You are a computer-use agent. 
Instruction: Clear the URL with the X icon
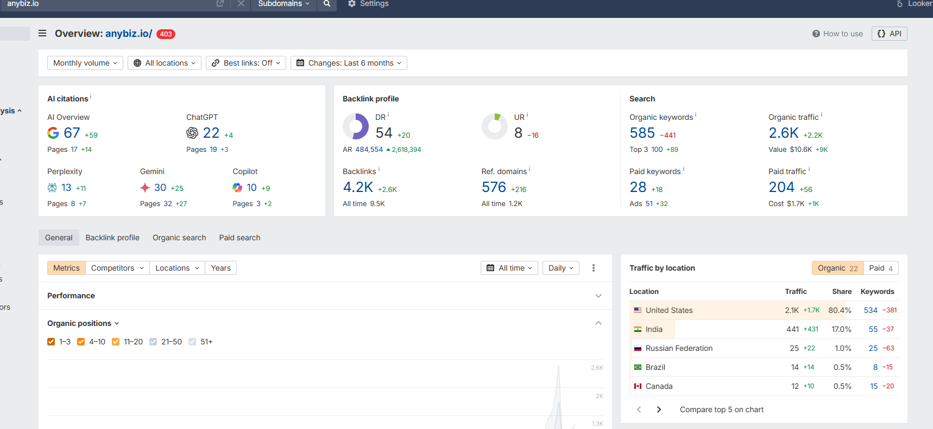coord(241,4)
